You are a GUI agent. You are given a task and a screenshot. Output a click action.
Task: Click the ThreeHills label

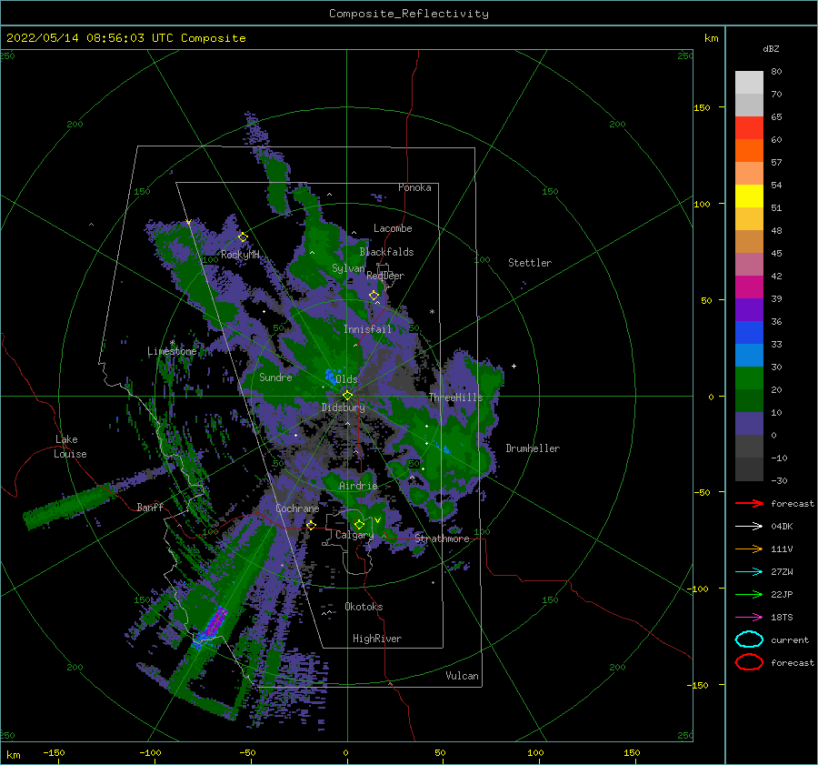456,398
